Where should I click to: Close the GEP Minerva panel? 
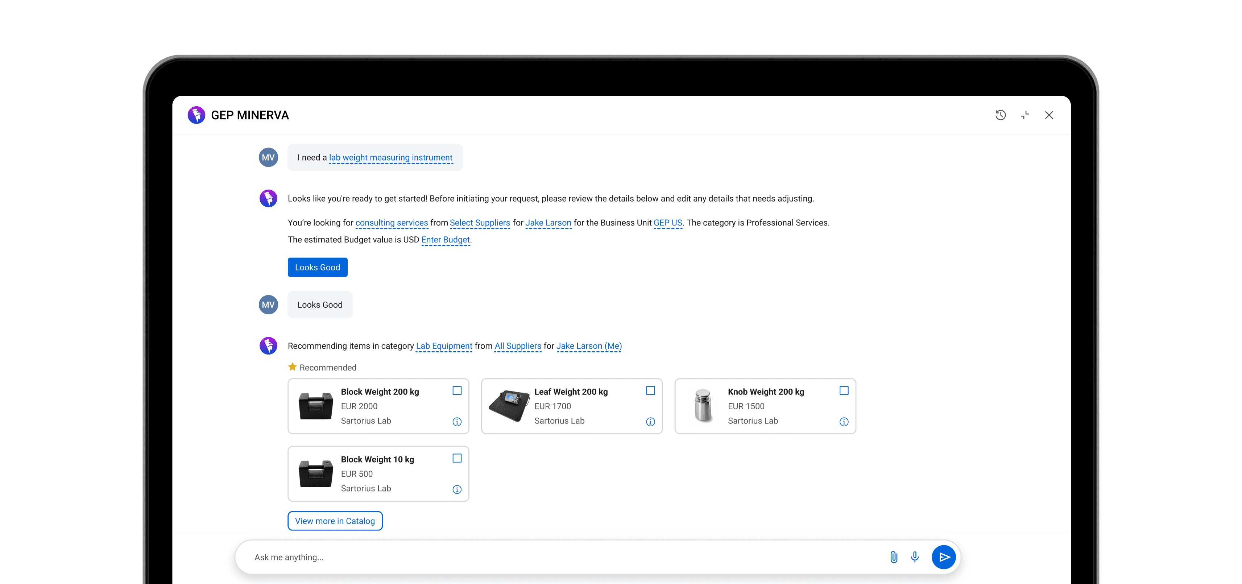(1049, 115)
